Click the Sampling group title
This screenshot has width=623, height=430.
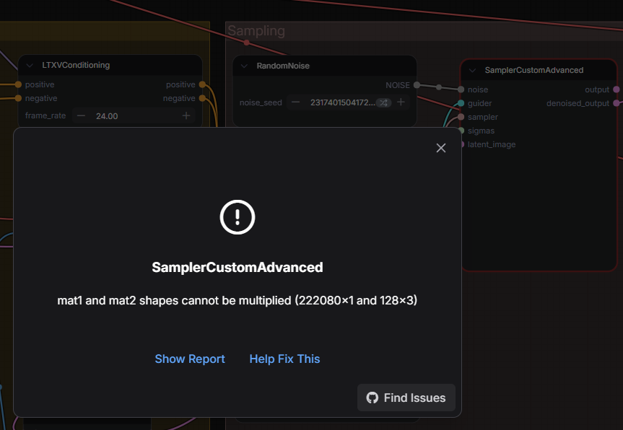[x=256, y=31]
